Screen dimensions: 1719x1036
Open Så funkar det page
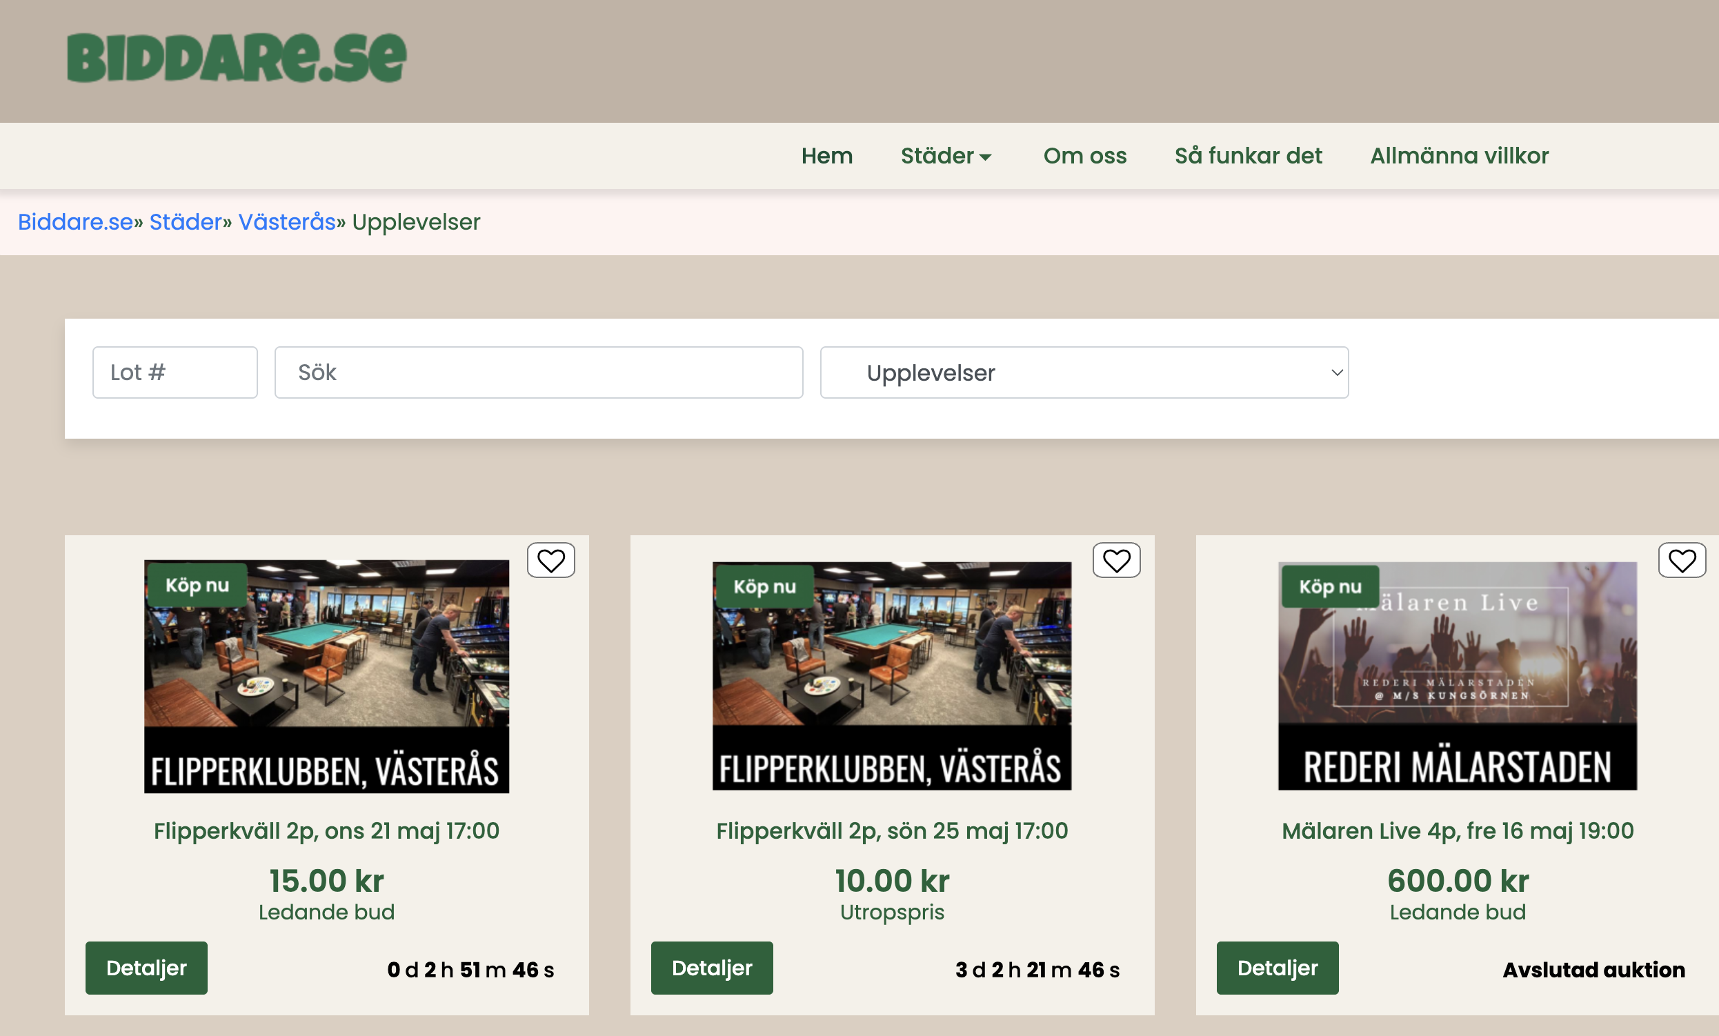1247,156
